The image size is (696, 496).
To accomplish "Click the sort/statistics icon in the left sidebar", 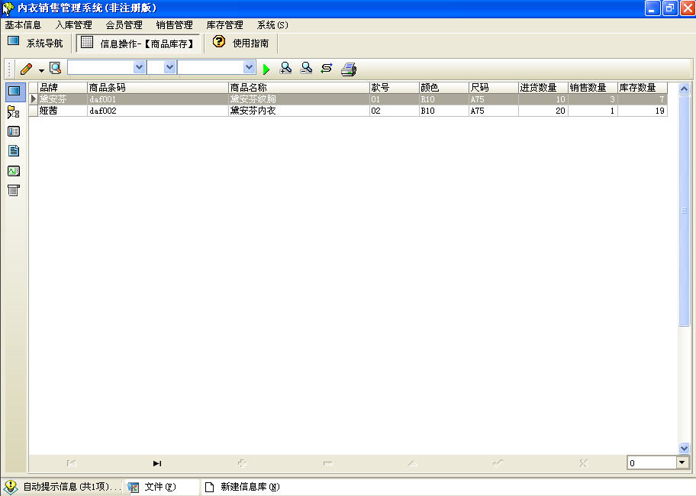I will [x=13, y=111].
